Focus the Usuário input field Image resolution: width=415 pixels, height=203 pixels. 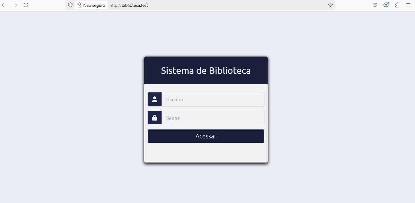[213, 99]
